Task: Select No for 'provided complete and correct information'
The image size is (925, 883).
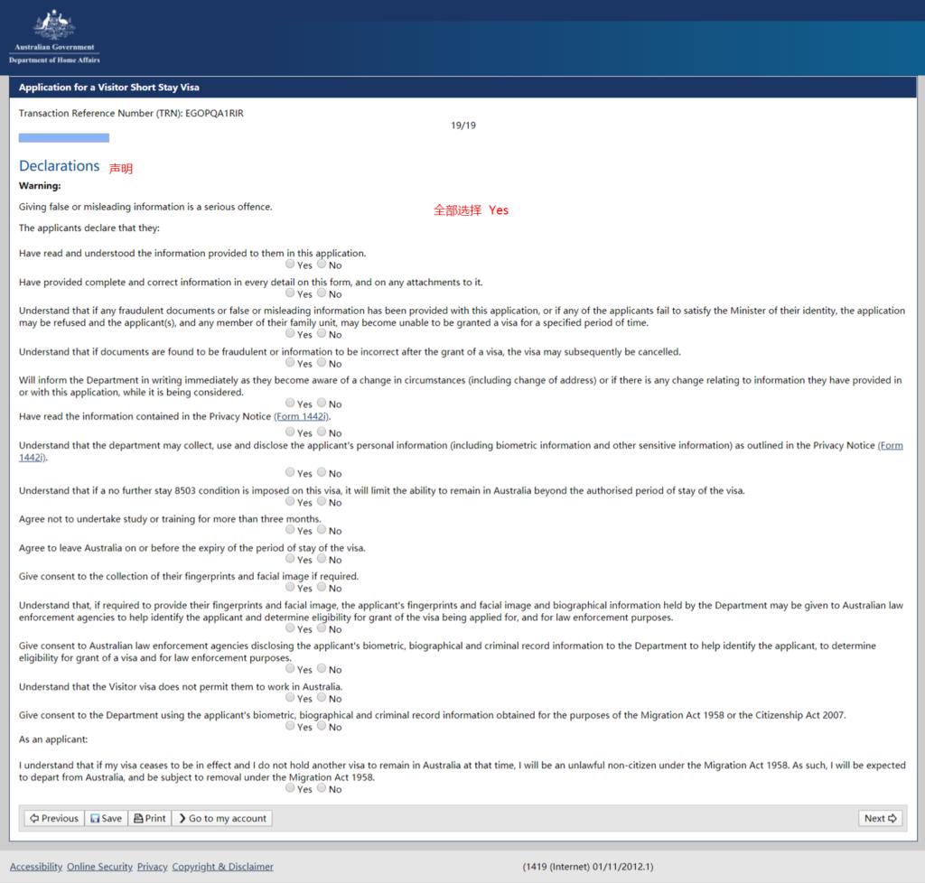Action: click(322, 293)
